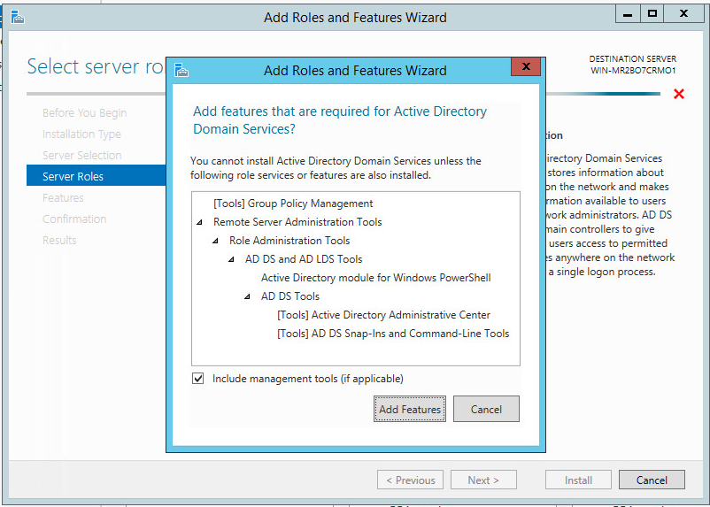Select Active Directory module for Windows PowerShell
The image size is (710, 507).
point(375,278)
